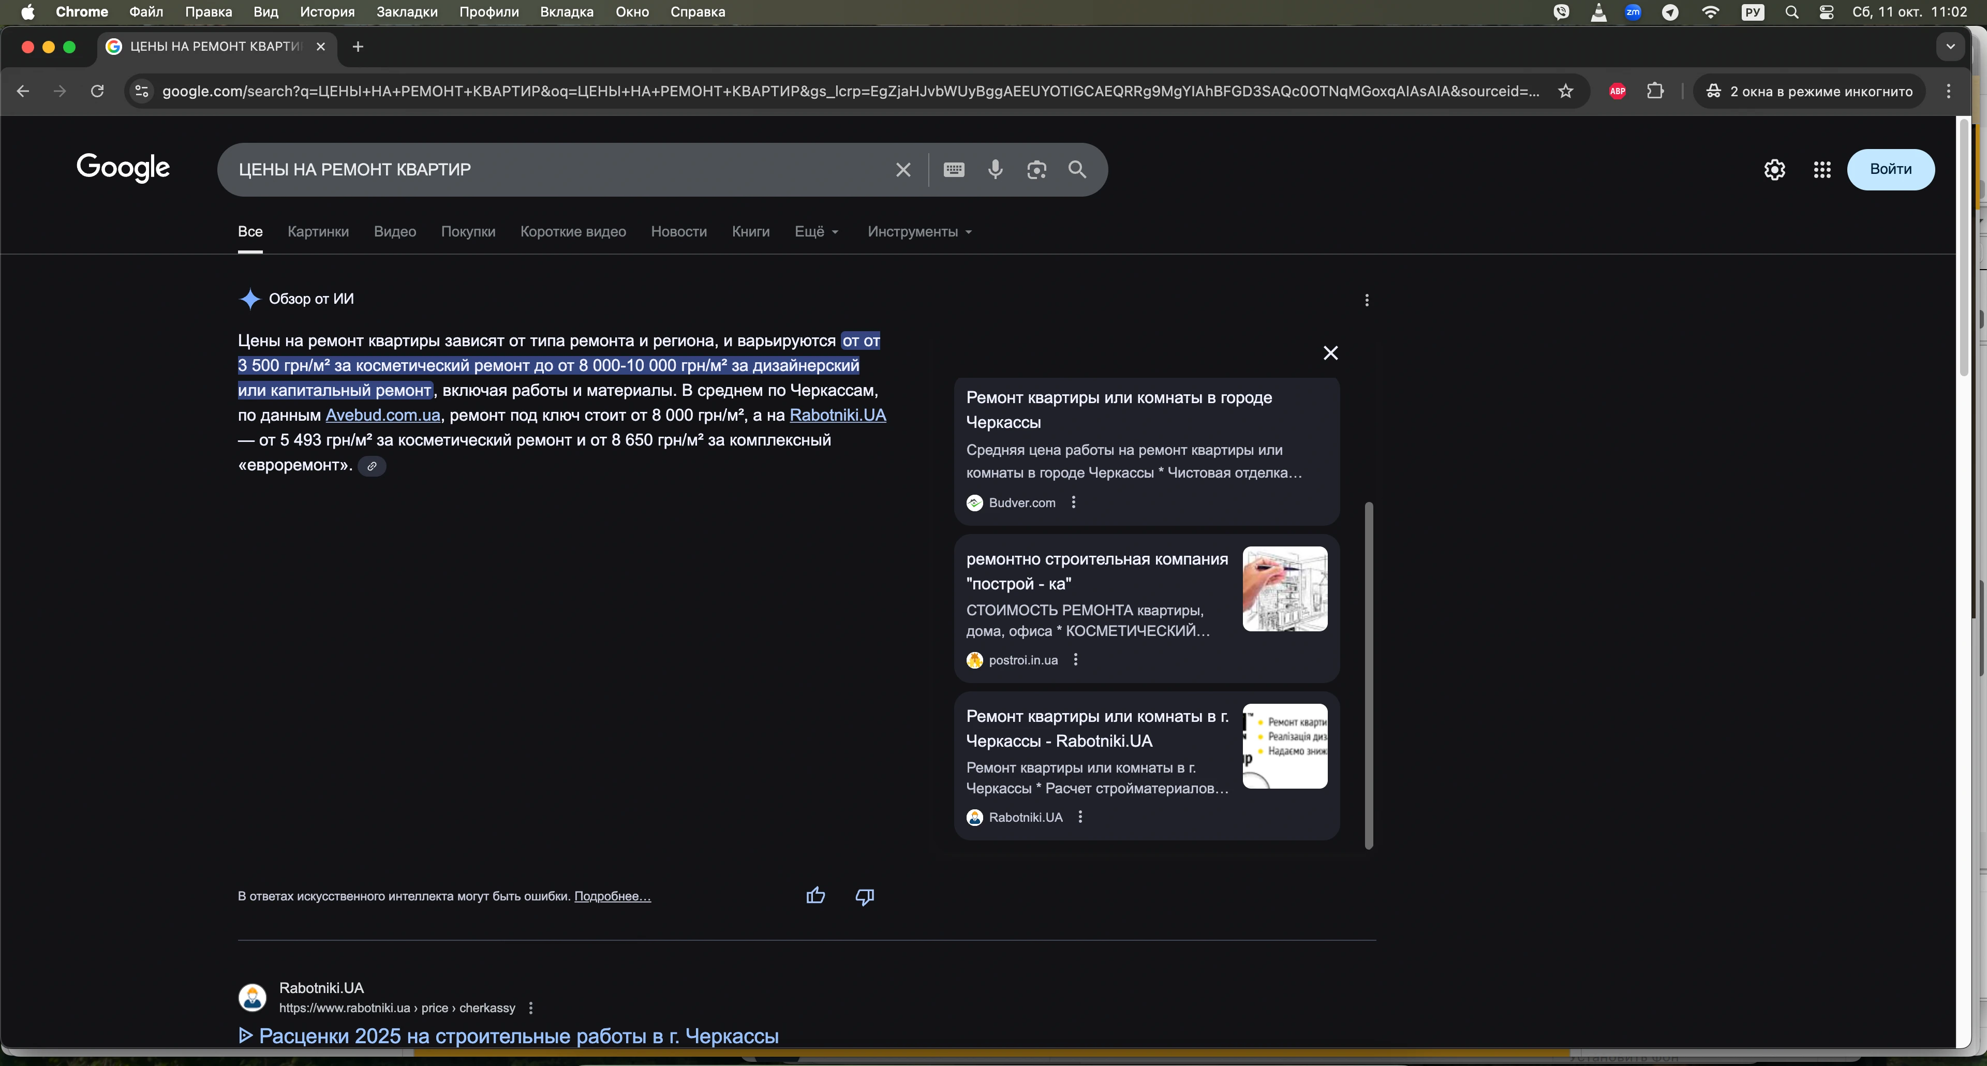The width and height of the screenshot is (1987, 1066).
Task: Give thumbs up to AI overview
Action: click(815, 896)
